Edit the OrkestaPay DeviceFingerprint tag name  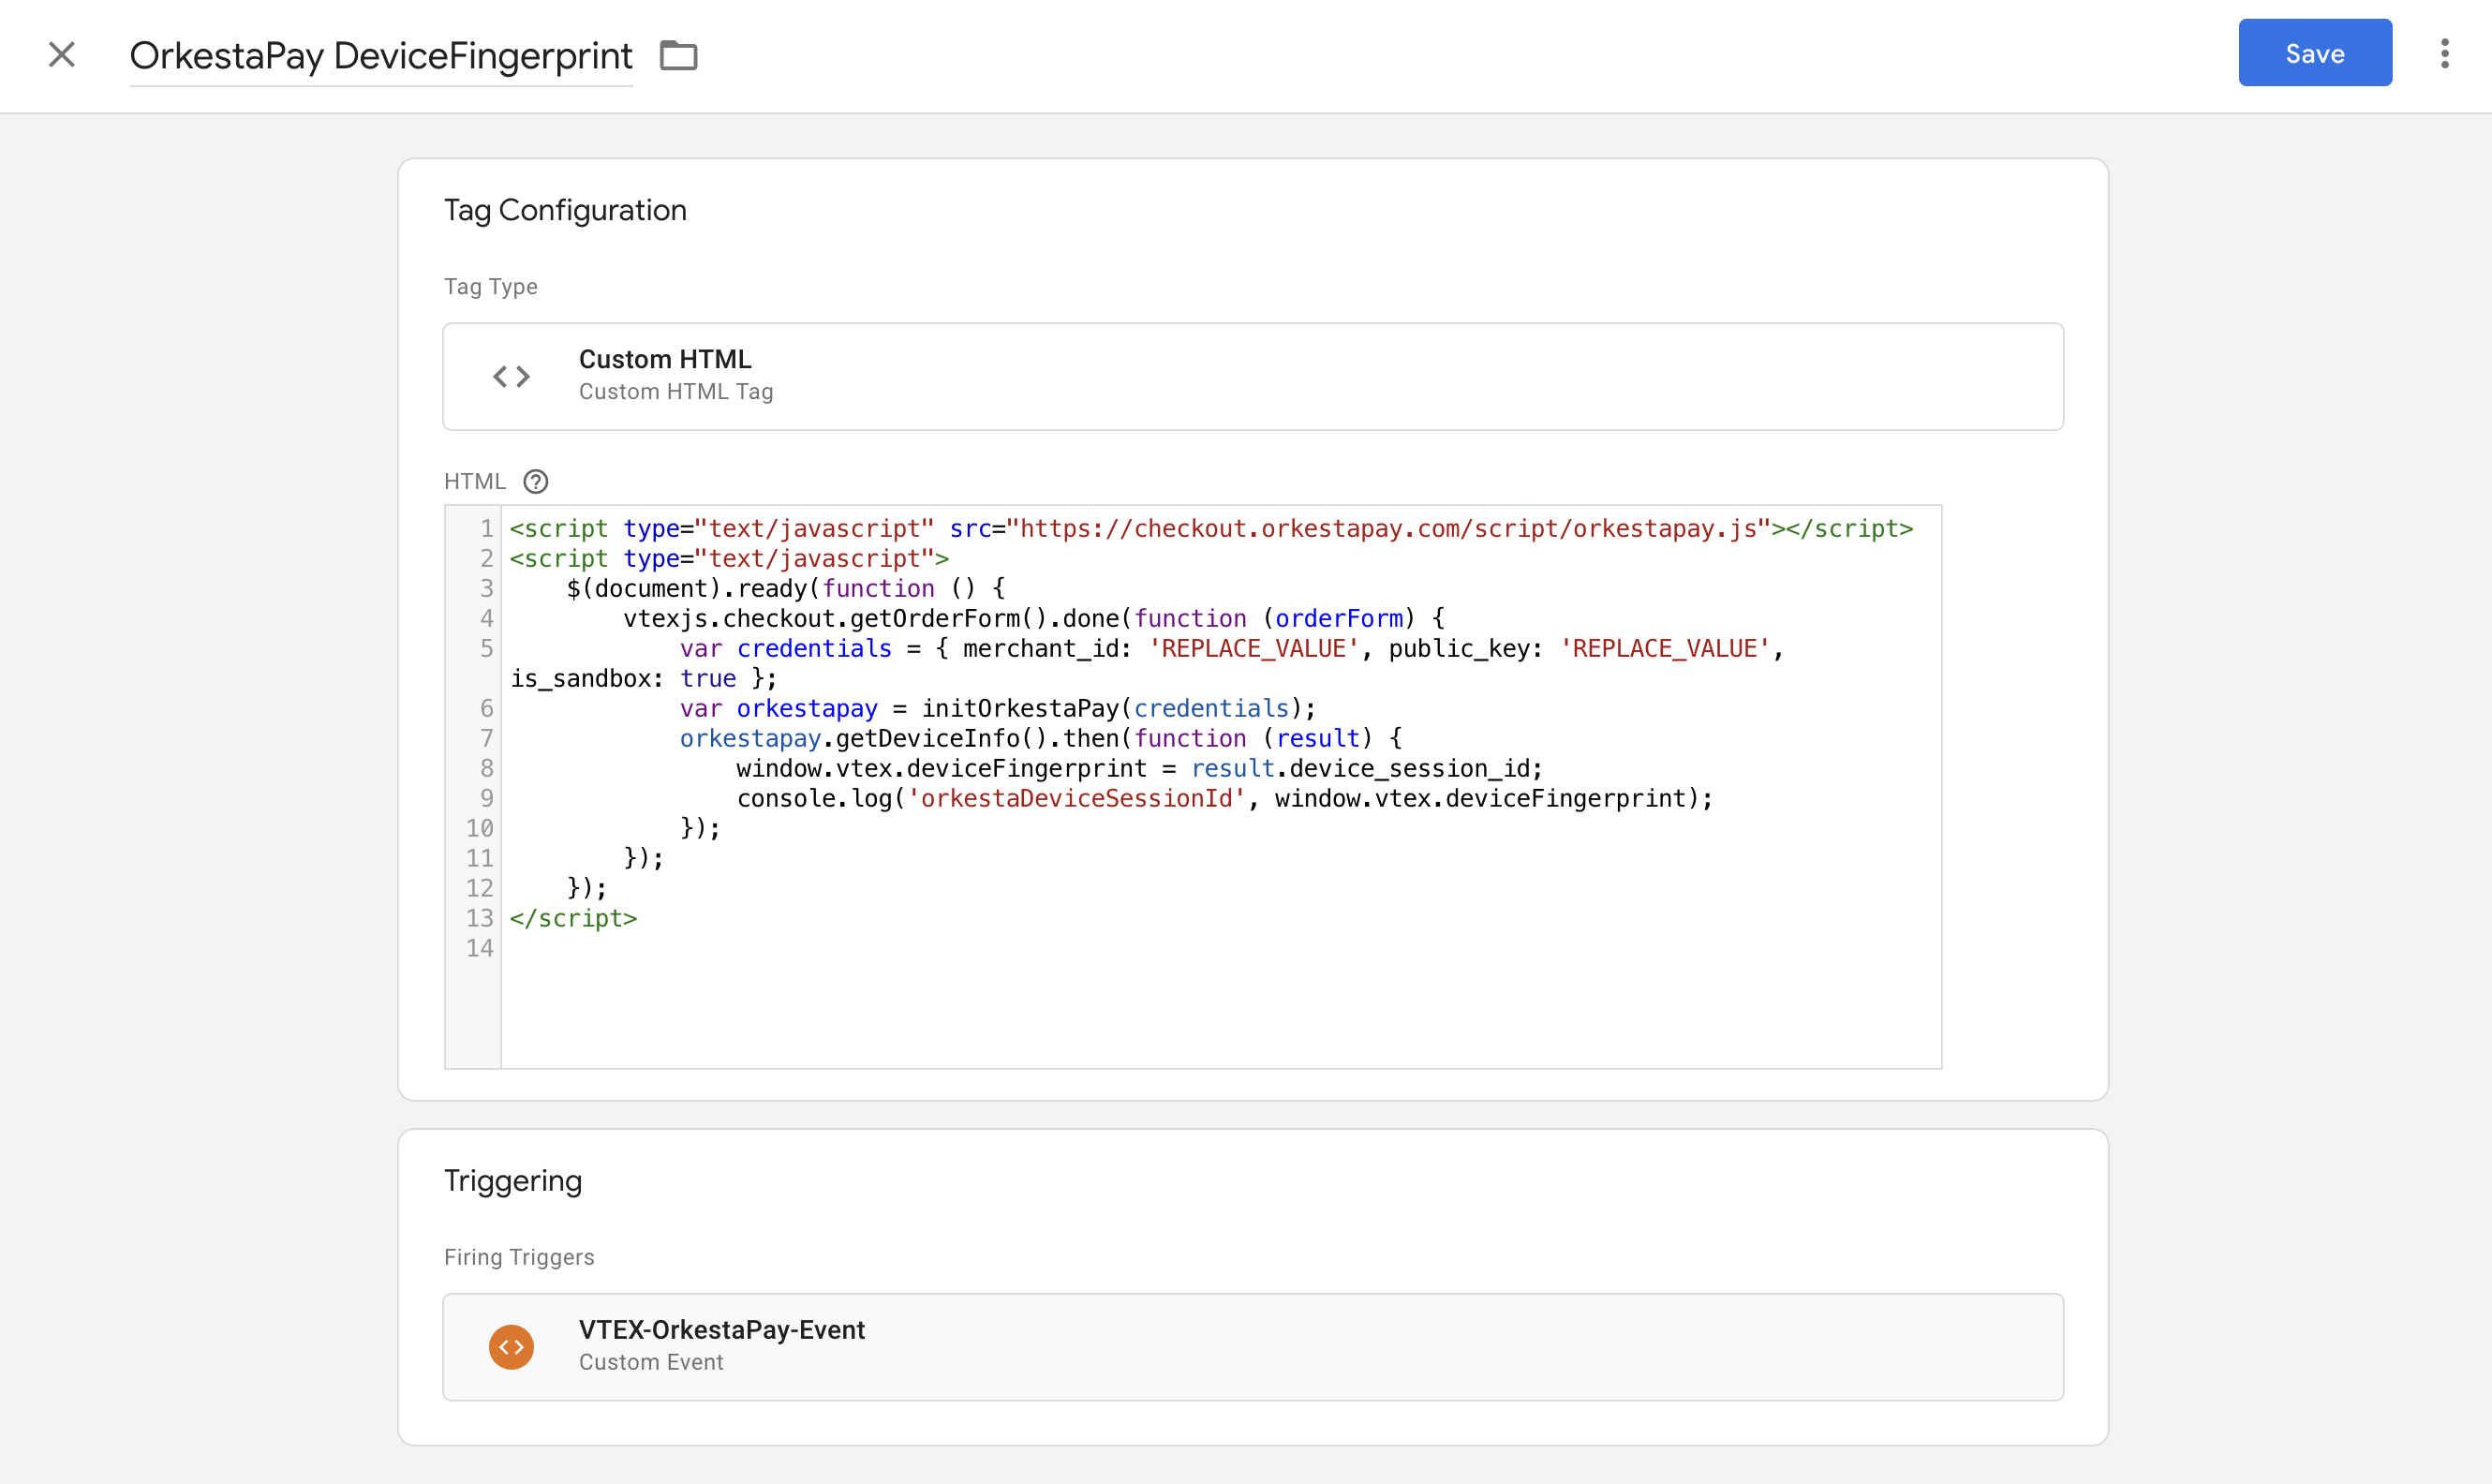tap(380, 56)
